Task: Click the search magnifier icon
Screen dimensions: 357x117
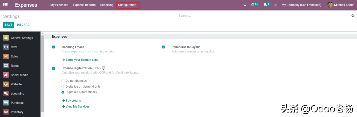Action: point(353,16)
